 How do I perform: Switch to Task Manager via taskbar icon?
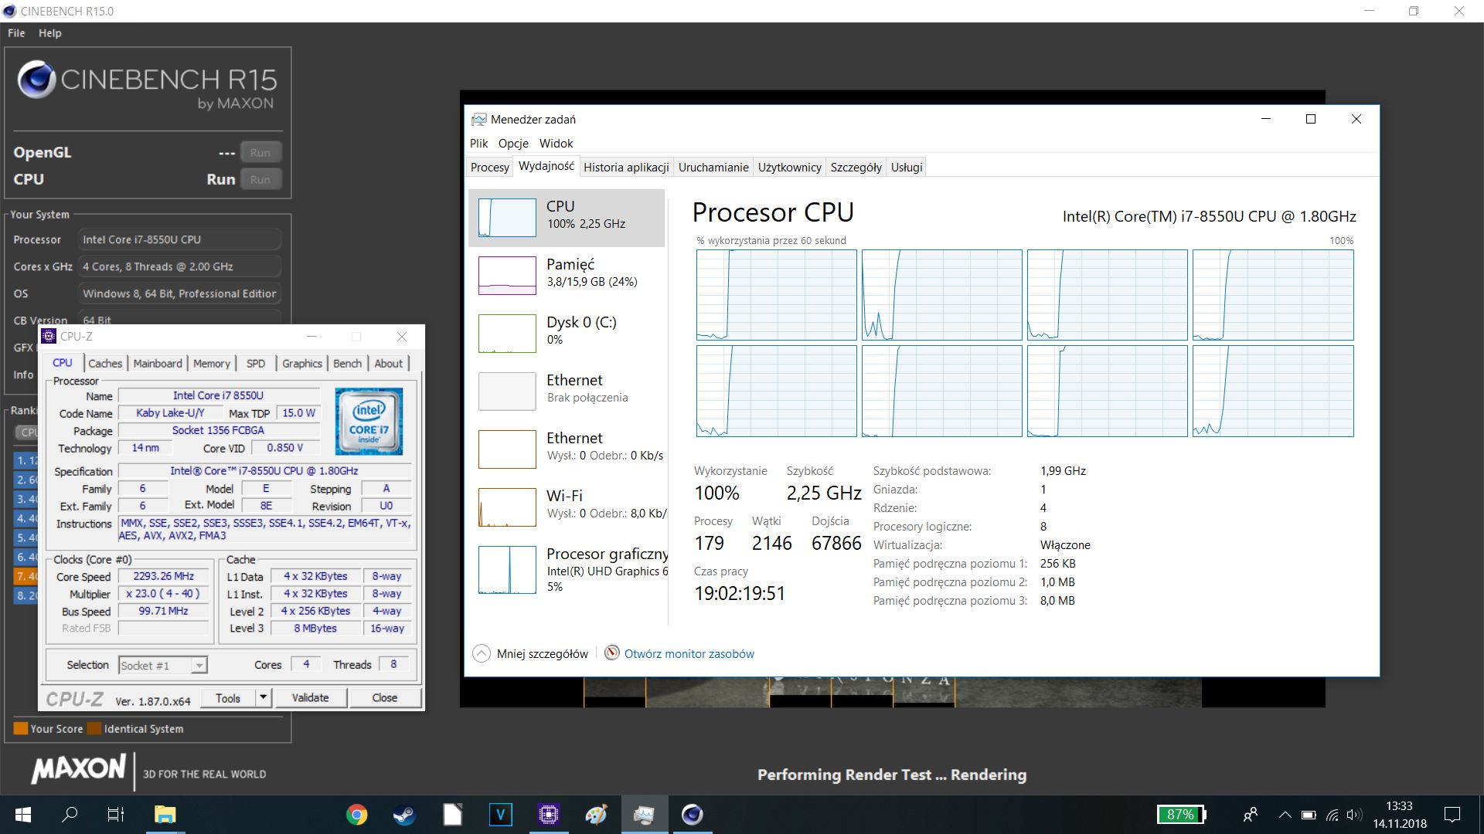(x=644, y=815)
